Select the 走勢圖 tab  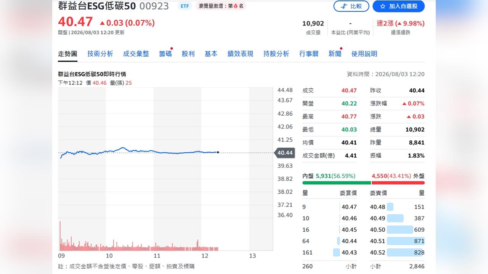(67, 54)
